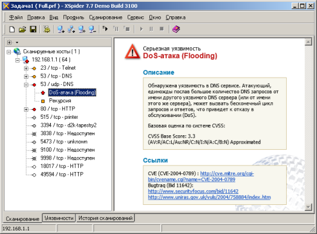Open the Справка menu
Viewport: 317px width, 234px height.
(x=175, y=18)
